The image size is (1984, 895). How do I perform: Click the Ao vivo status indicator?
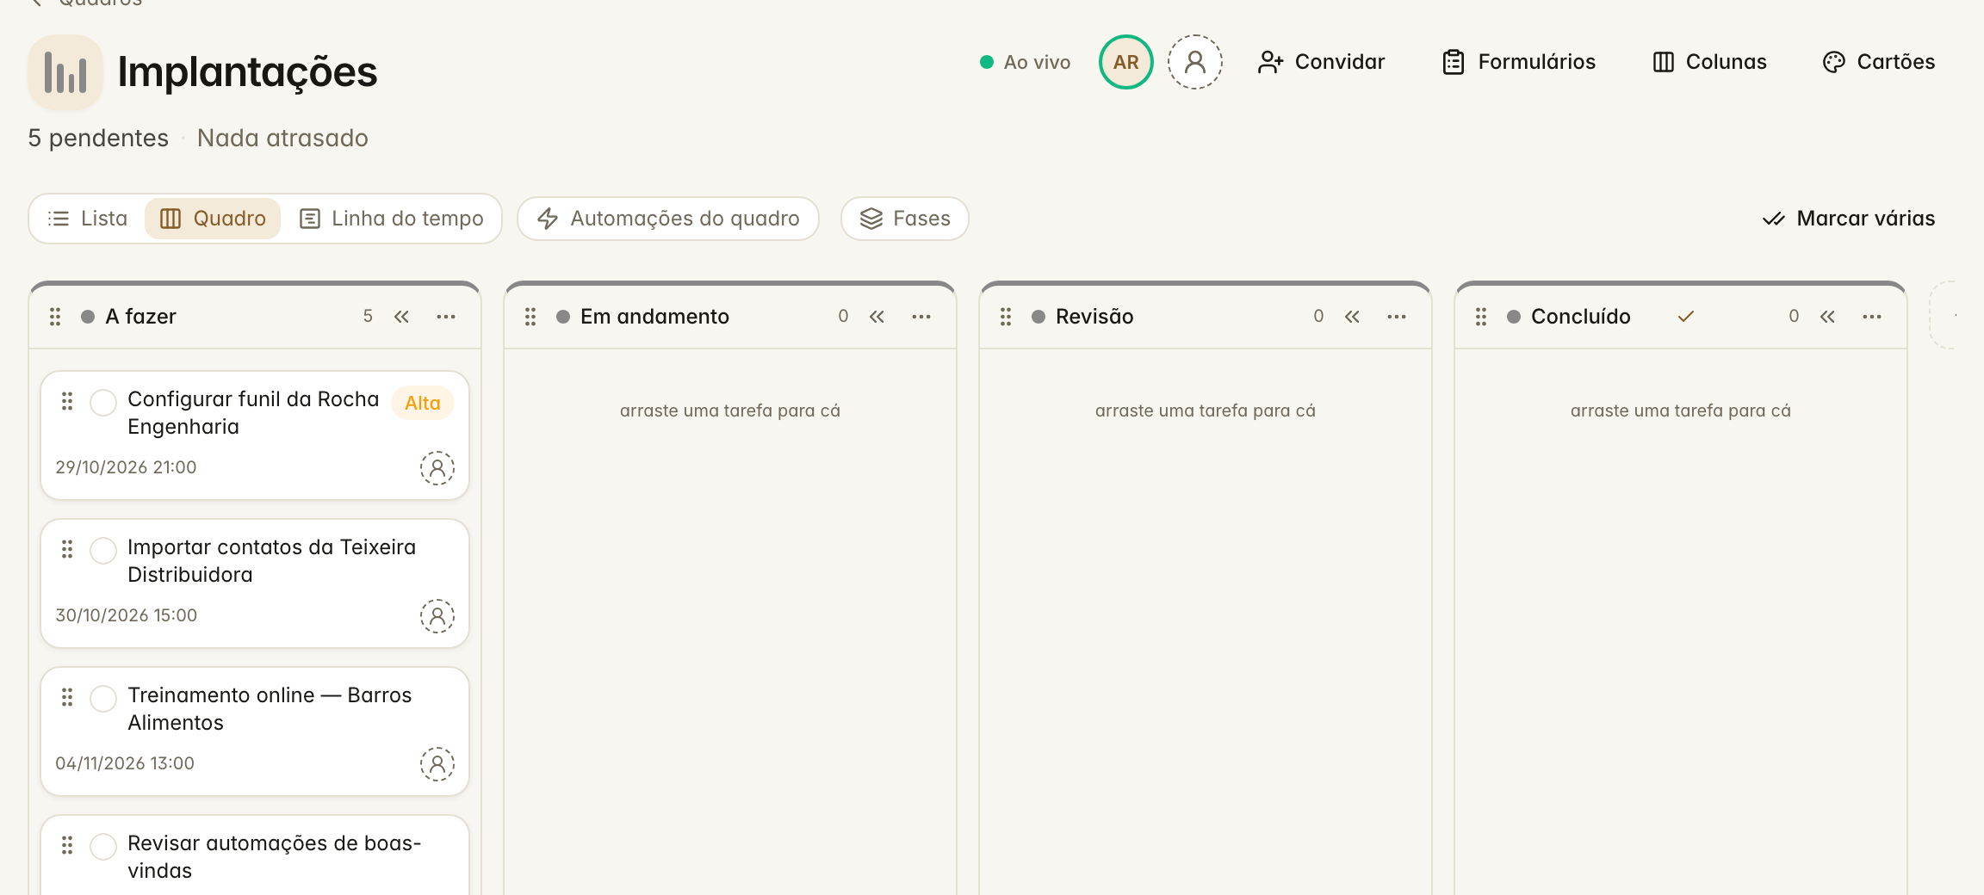tap(1026, 62)
